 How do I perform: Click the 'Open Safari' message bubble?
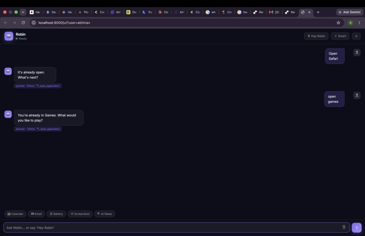335,56
